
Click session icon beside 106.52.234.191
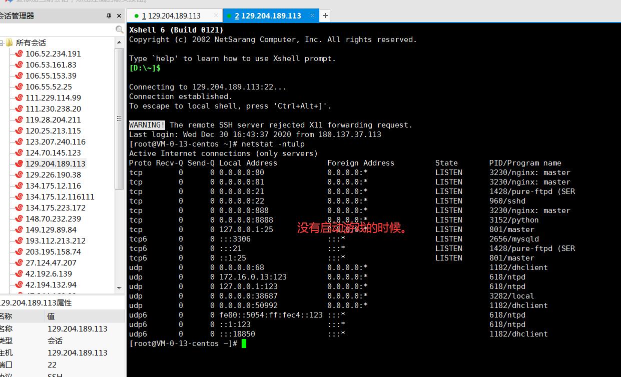click(x=19, y=53)
